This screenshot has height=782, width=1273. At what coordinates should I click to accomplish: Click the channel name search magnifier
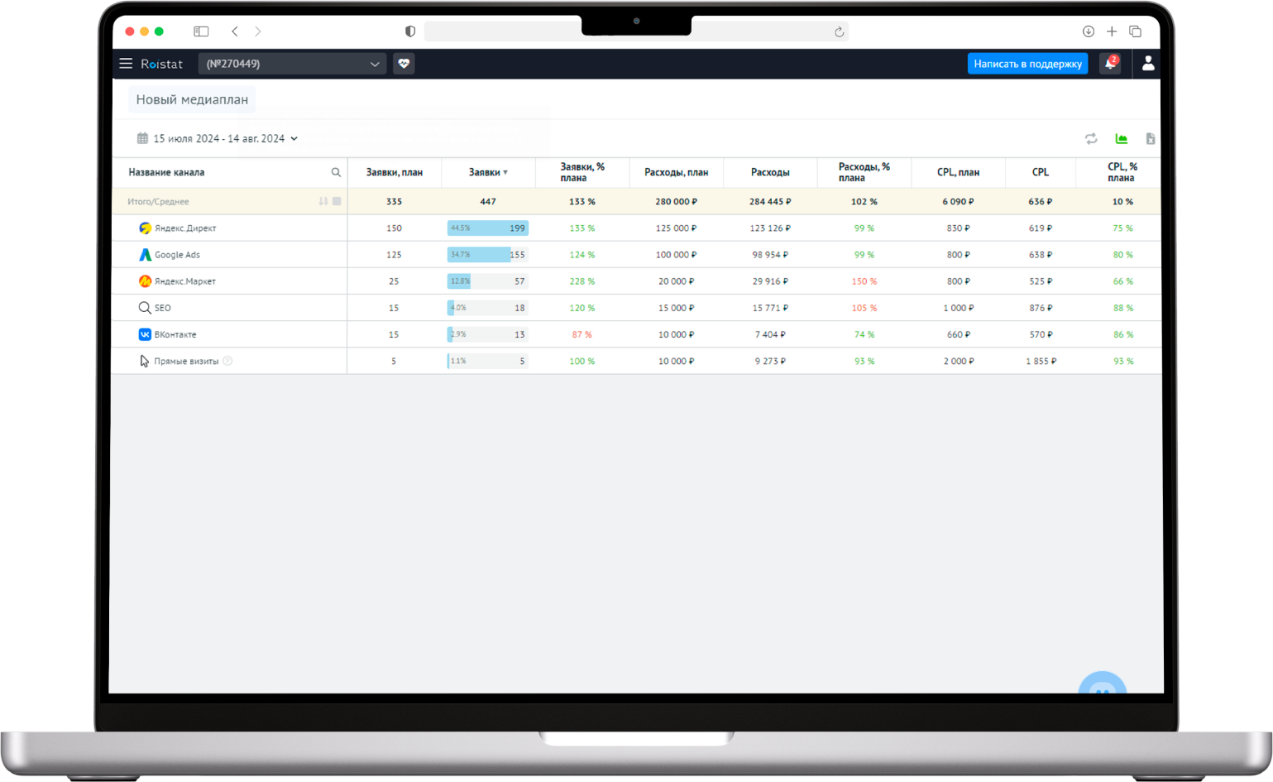336,173
